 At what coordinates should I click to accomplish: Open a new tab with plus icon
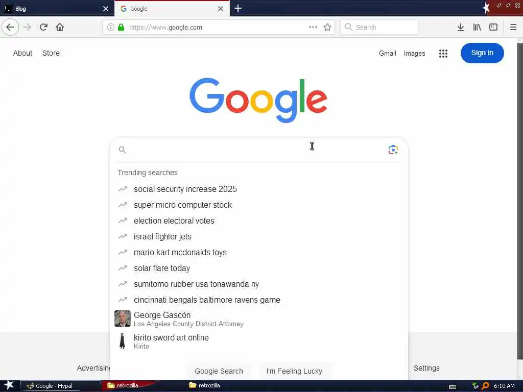coord(238,8)
